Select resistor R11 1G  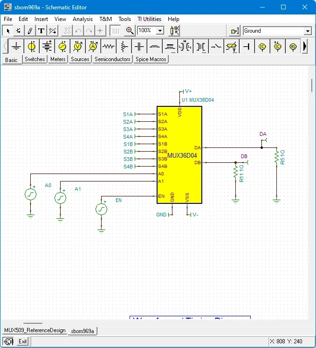tap(235, 172)
